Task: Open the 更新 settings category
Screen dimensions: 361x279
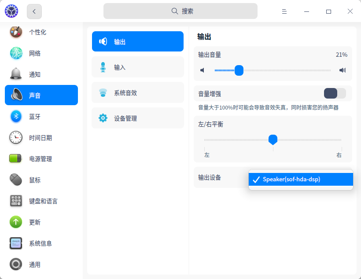Action: pos(41,222)
